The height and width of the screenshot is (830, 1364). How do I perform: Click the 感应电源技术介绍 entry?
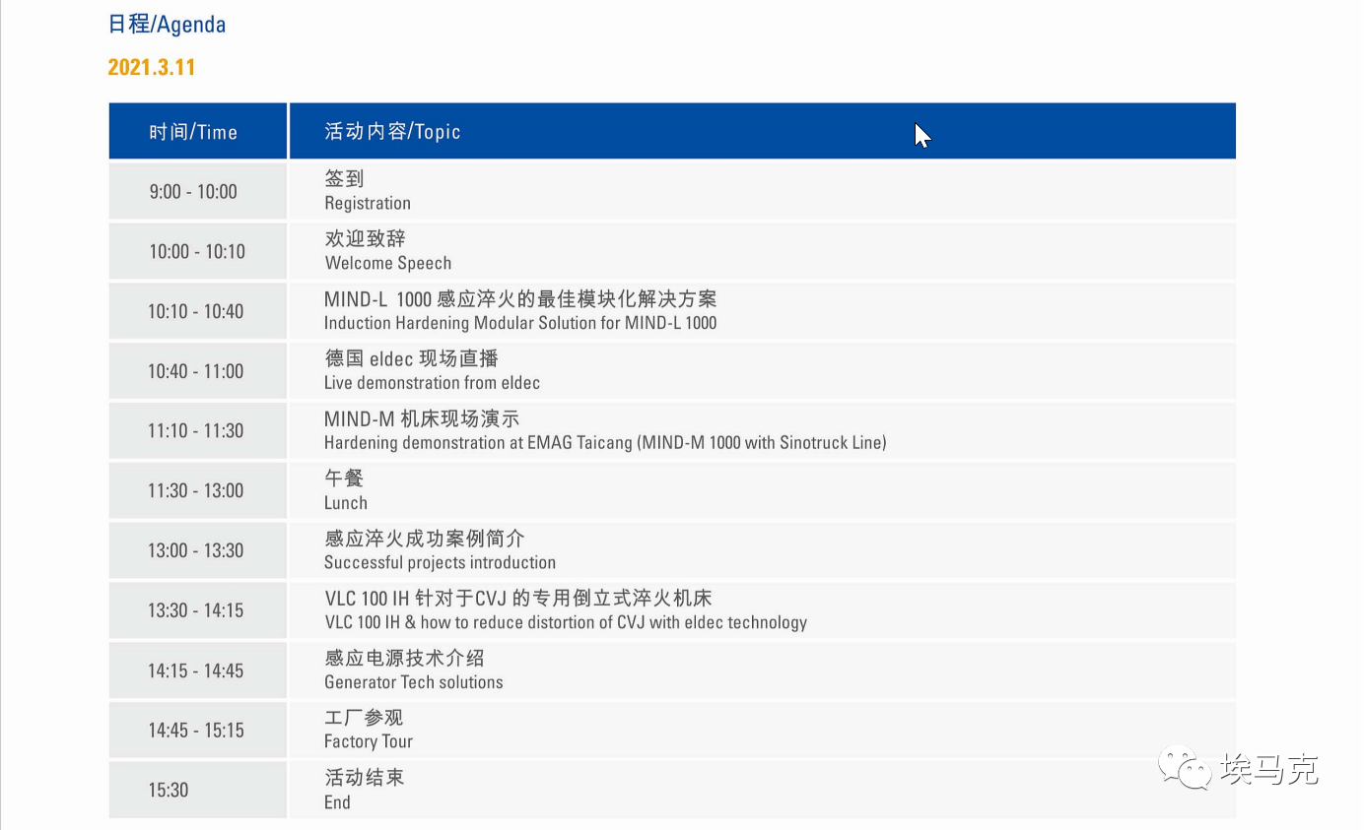tap(404, 658)
